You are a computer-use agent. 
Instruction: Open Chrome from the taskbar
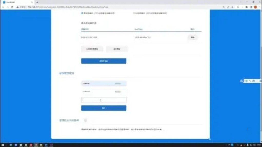pos(21,145)
